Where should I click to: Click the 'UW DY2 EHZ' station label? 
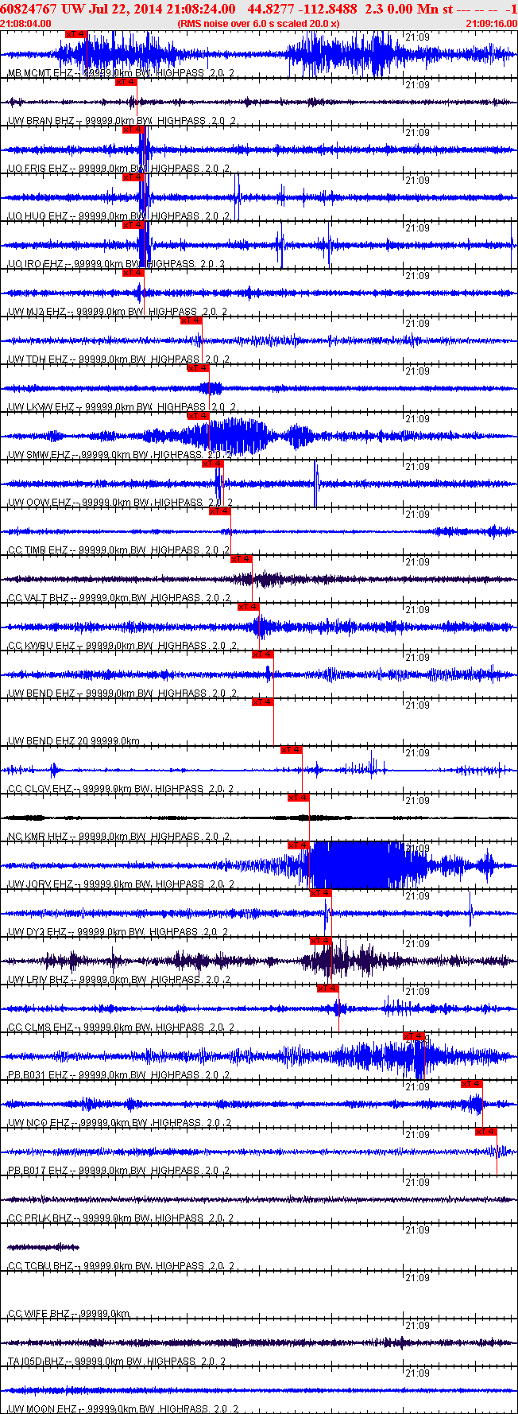point(37,932)
